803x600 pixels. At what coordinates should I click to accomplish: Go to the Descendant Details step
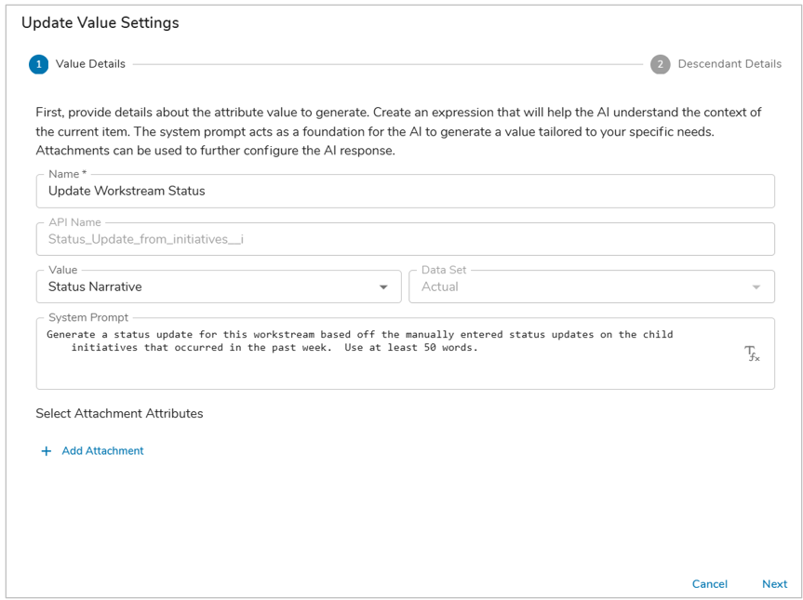click(729, 64)
